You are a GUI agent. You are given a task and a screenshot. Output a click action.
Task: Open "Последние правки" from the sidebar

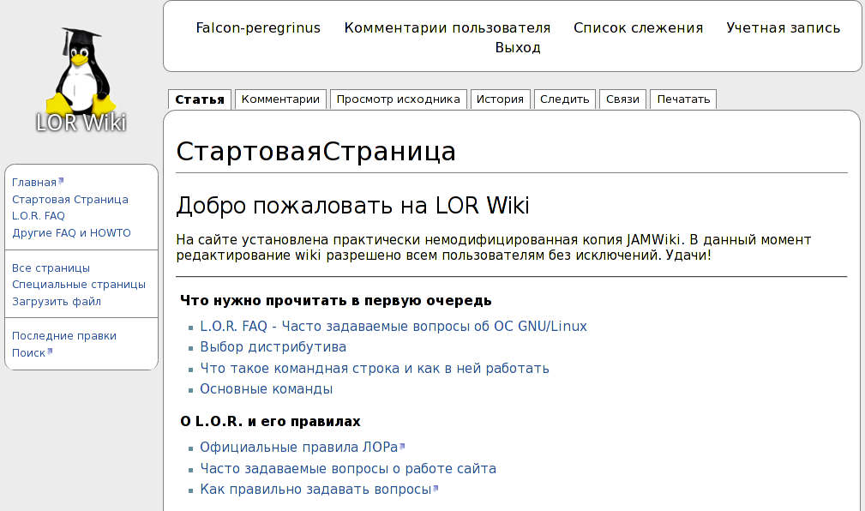tap(63, 335)
